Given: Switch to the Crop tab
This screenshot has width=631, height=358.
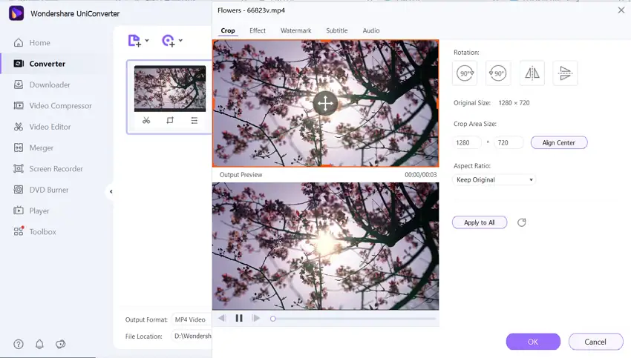Looking at the screenshot, I should [228, 30].
